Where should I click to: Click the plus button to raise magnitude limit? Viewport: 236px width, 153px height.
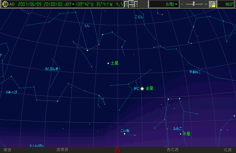[131, 3]
